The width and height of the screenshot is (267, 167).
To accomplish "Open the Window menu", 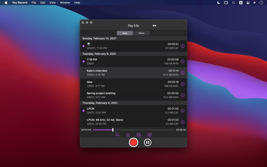I will click(x=65, y=3).
